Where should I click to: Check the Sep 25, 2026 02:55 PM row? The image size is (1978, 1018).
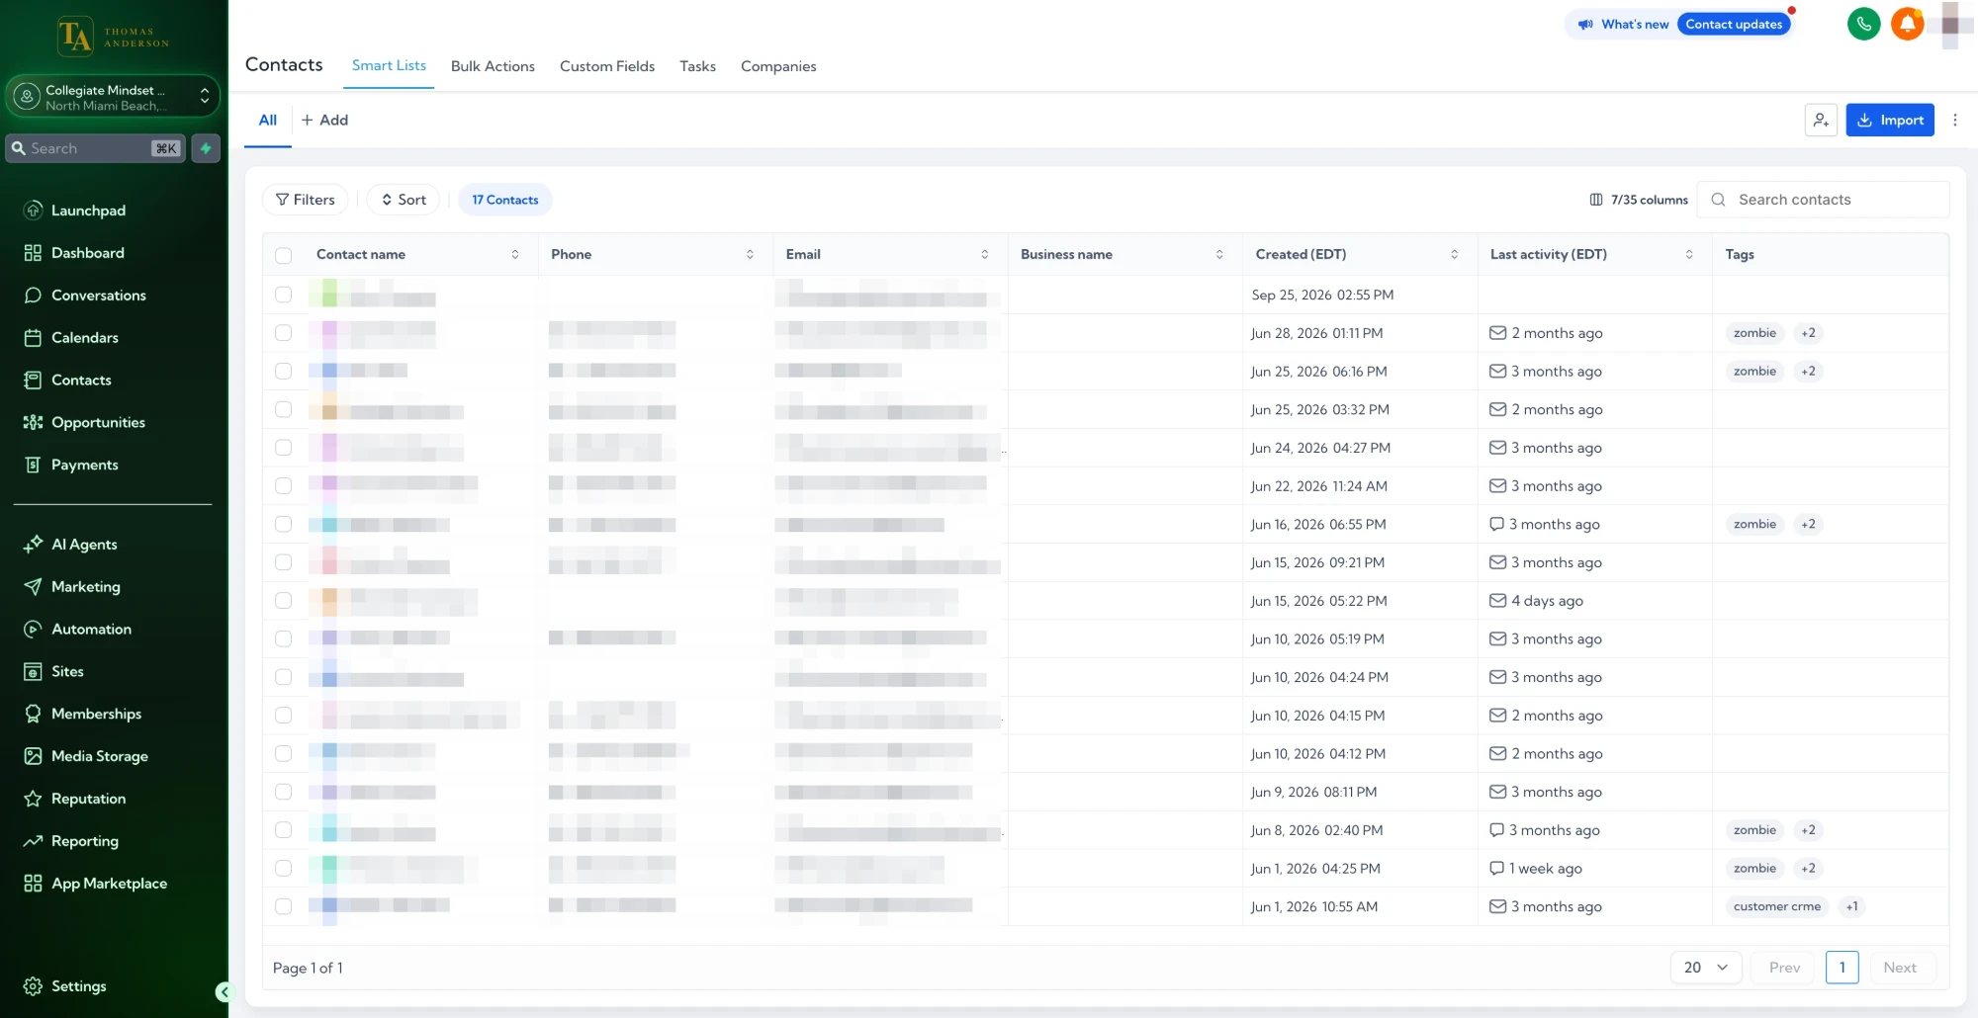[x=284, y=295]
